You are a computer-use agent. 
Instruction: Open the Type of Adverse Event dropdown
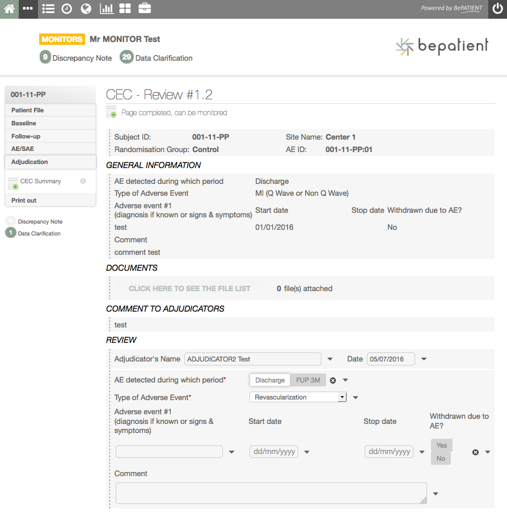pyautogui.click(x=298, y=397)
